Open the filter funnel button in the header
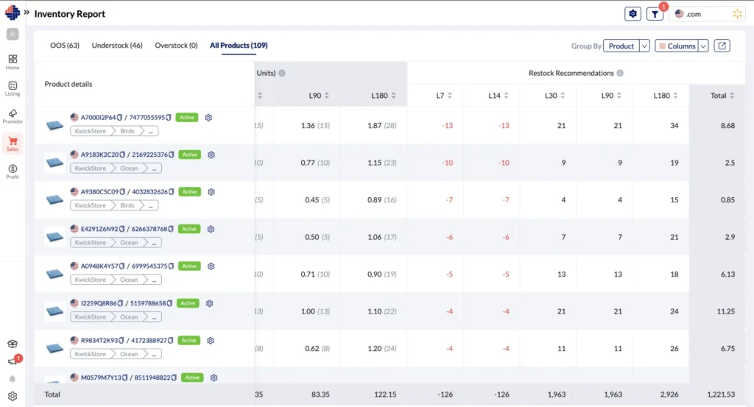This screenshot has width=754, height=407. [x=655, y=14]
